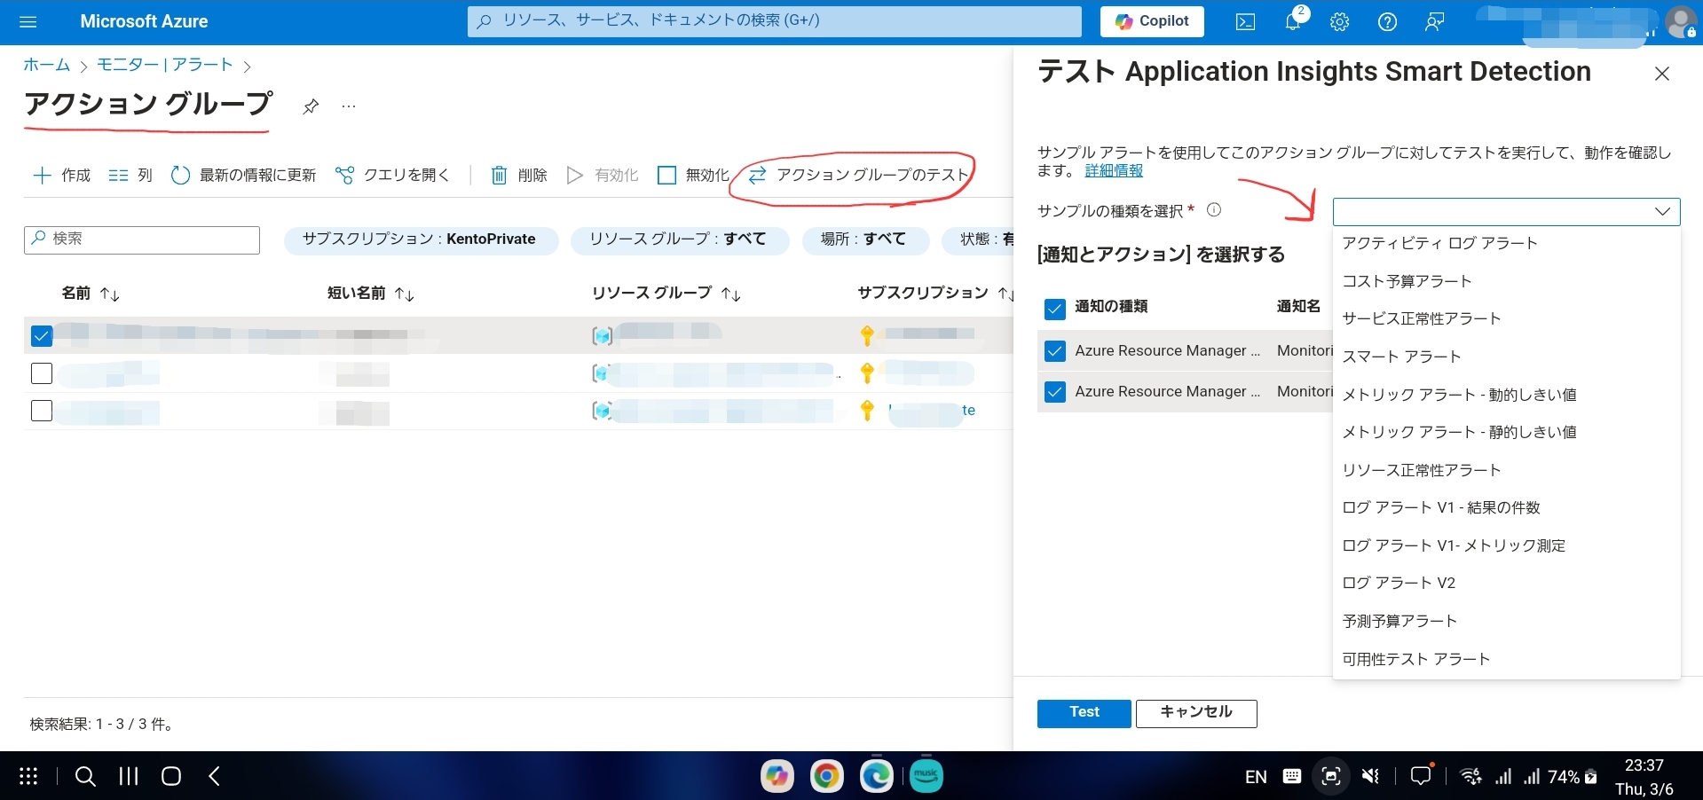This screenshot has width=1703, height=800.
Task: Uncheck the first selected action group row
Action: click(x=42, y=336)
